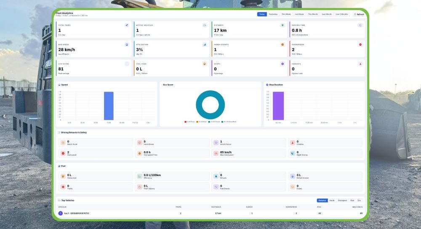Image resolution: width=421 pixels, height=229 pixels.
Task: Click the Eco column value '81' in the toq 1 row
Action: click(320, 213)
